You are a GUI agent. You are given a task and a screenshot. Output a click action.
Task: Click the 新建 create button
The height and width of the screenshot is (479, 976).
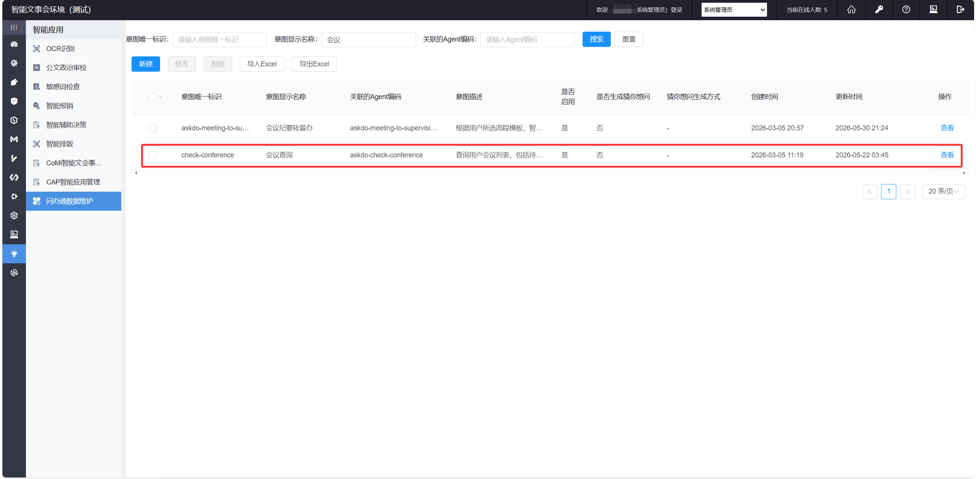click(x=146, y=64)
